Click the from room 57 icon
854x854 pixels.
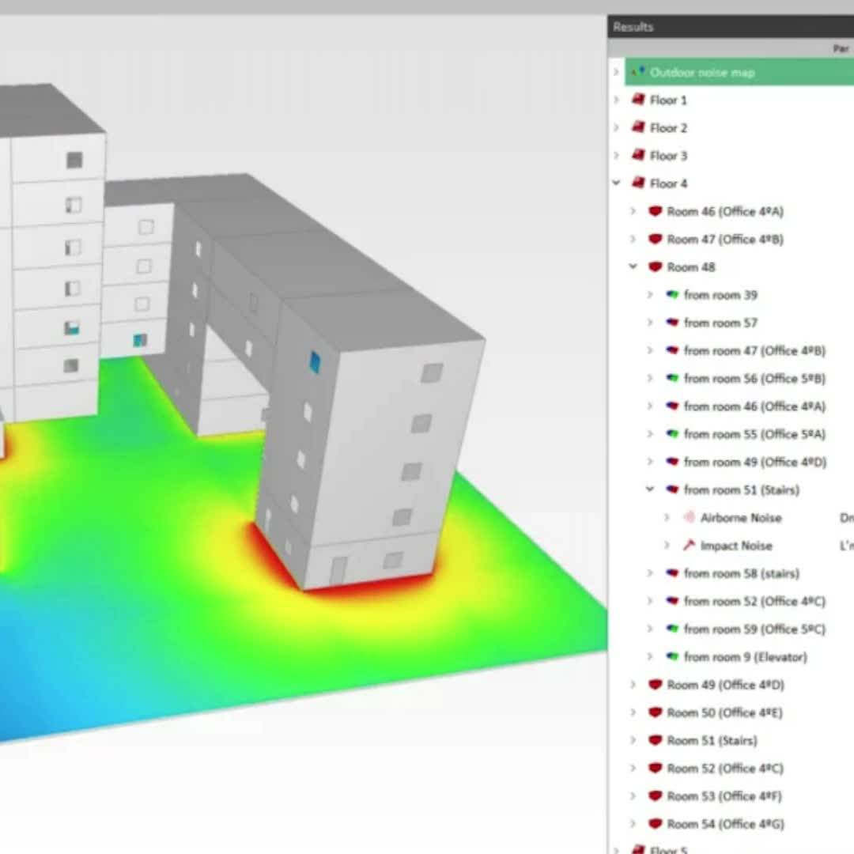(x=672, y=322)
